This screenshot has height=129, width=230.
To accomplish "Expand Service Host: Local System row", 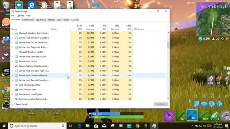I will click(x=12, y=94).
